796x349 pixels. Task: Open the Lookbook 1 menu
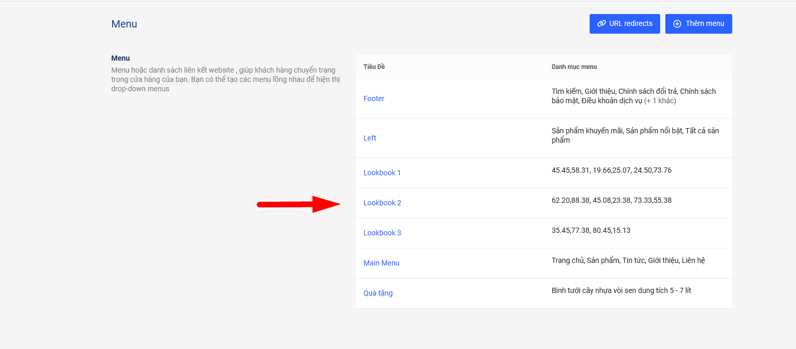point(382,173)
